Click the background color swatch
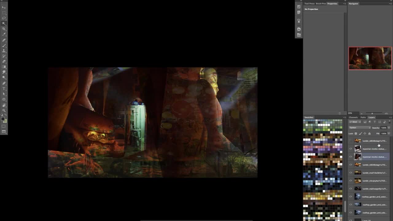Image resolution: width=393 pixels, height=221 pixels. tap(5, 121)
